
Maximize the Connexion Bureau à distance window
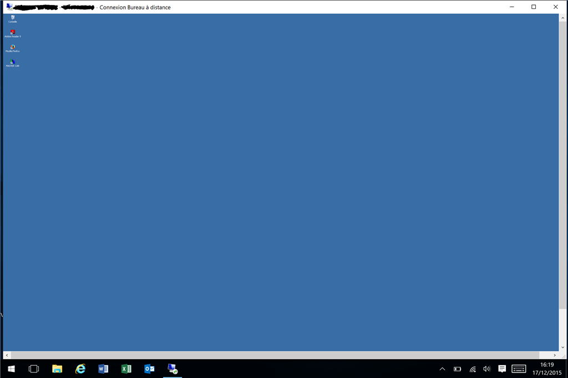534,7
